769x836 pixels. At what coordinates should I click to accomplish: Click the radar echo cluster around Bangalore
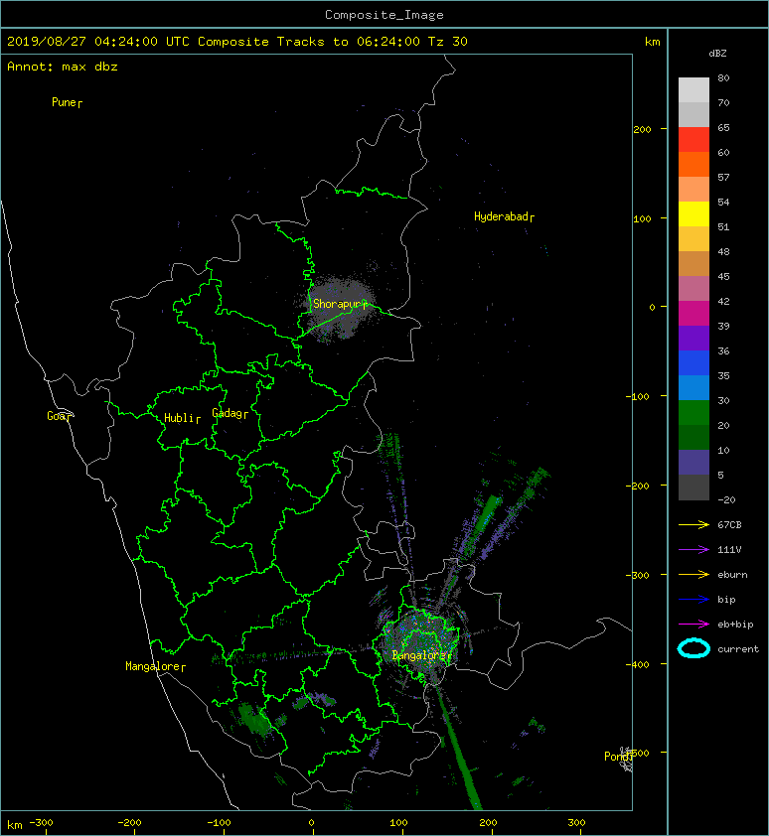pyautogui.click(x=421, y=642)
